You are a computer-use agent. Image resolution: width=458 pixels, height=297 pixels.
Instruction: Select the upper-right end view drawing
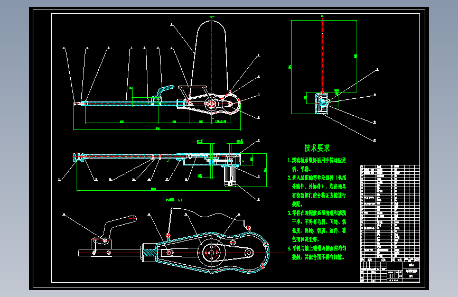(x=334, y=78)
